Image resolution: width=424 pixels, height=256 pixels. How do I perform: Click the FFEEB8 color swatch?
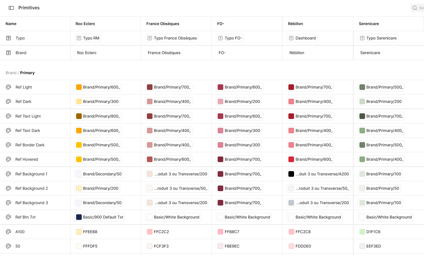point(79,232)
